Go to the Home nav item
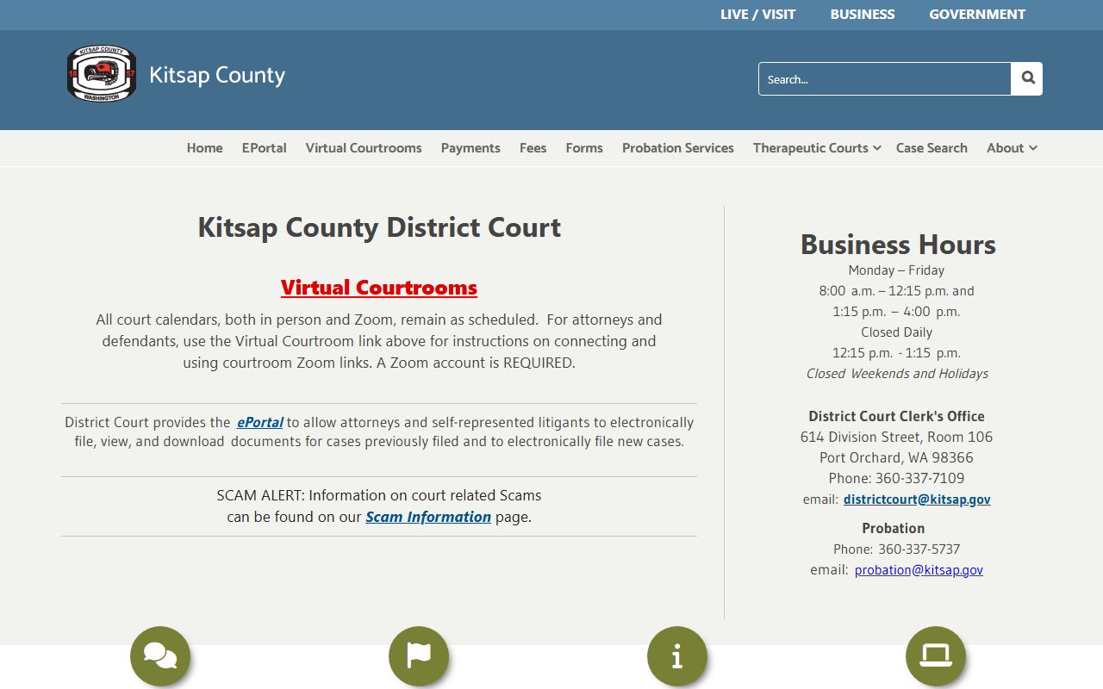Screen dimensions: 1103x689 point(205,148)
